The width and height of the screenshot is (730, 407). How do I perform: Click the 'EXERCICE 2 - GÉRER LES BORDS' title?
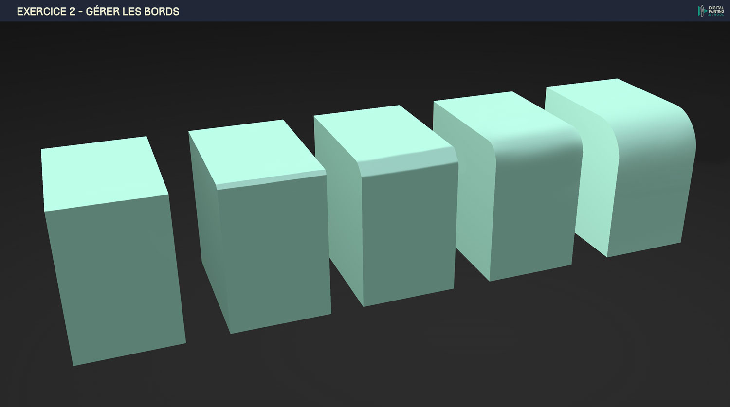pos(98,11)
